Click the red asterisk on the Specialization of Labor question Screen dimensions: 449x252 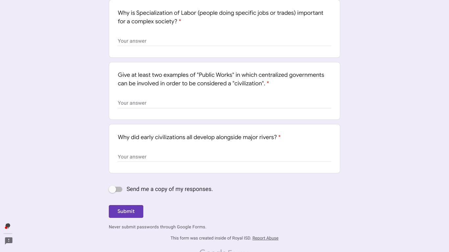[x=180, y=22]
